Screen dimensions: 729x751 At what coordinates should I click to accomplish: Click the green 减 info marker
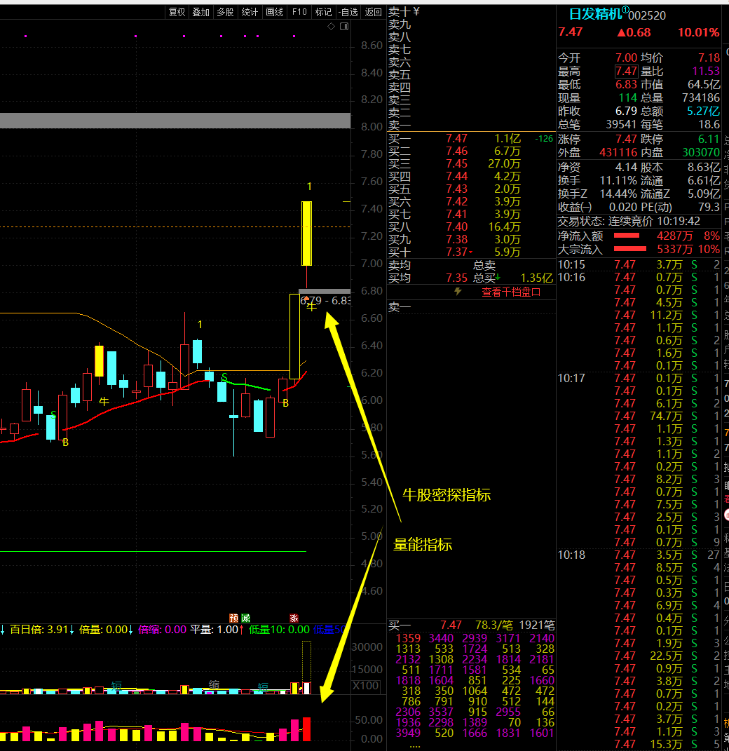click(245, 618)
